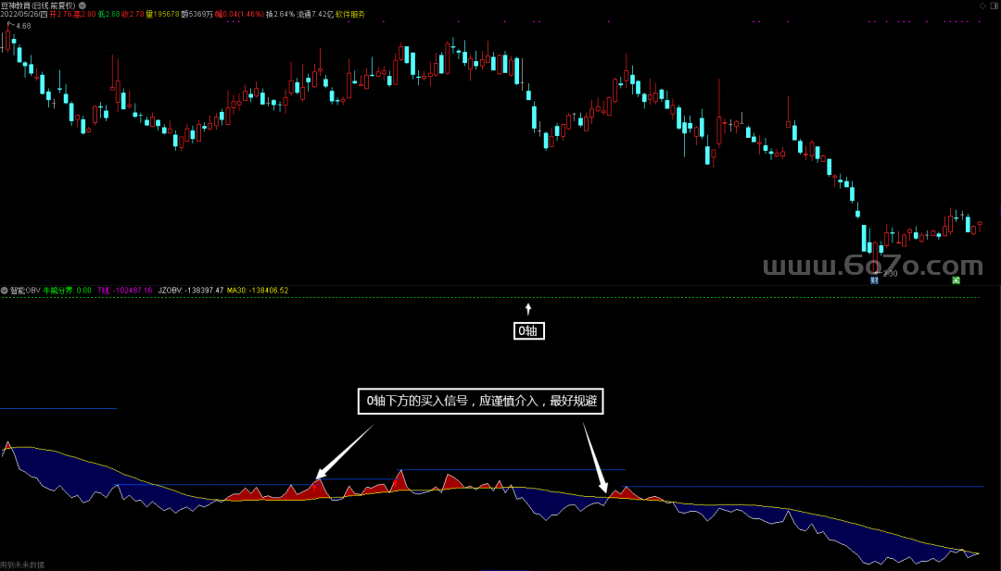The height and width of the screenshot is (571, 1001).
Task: Select the 0轴下方的买入信号 annotation text box
Action: (x=480, y=401)
